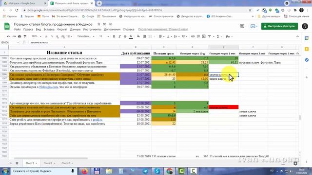Open the font size 12 dropdown

click(x=104, y=36)
